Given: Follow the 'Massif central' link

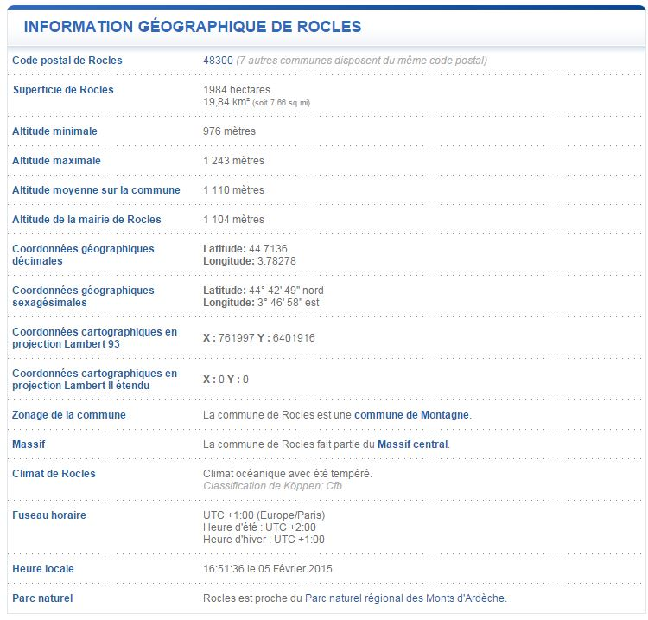Looking at the screenshot, I should [x=412, y=444].
